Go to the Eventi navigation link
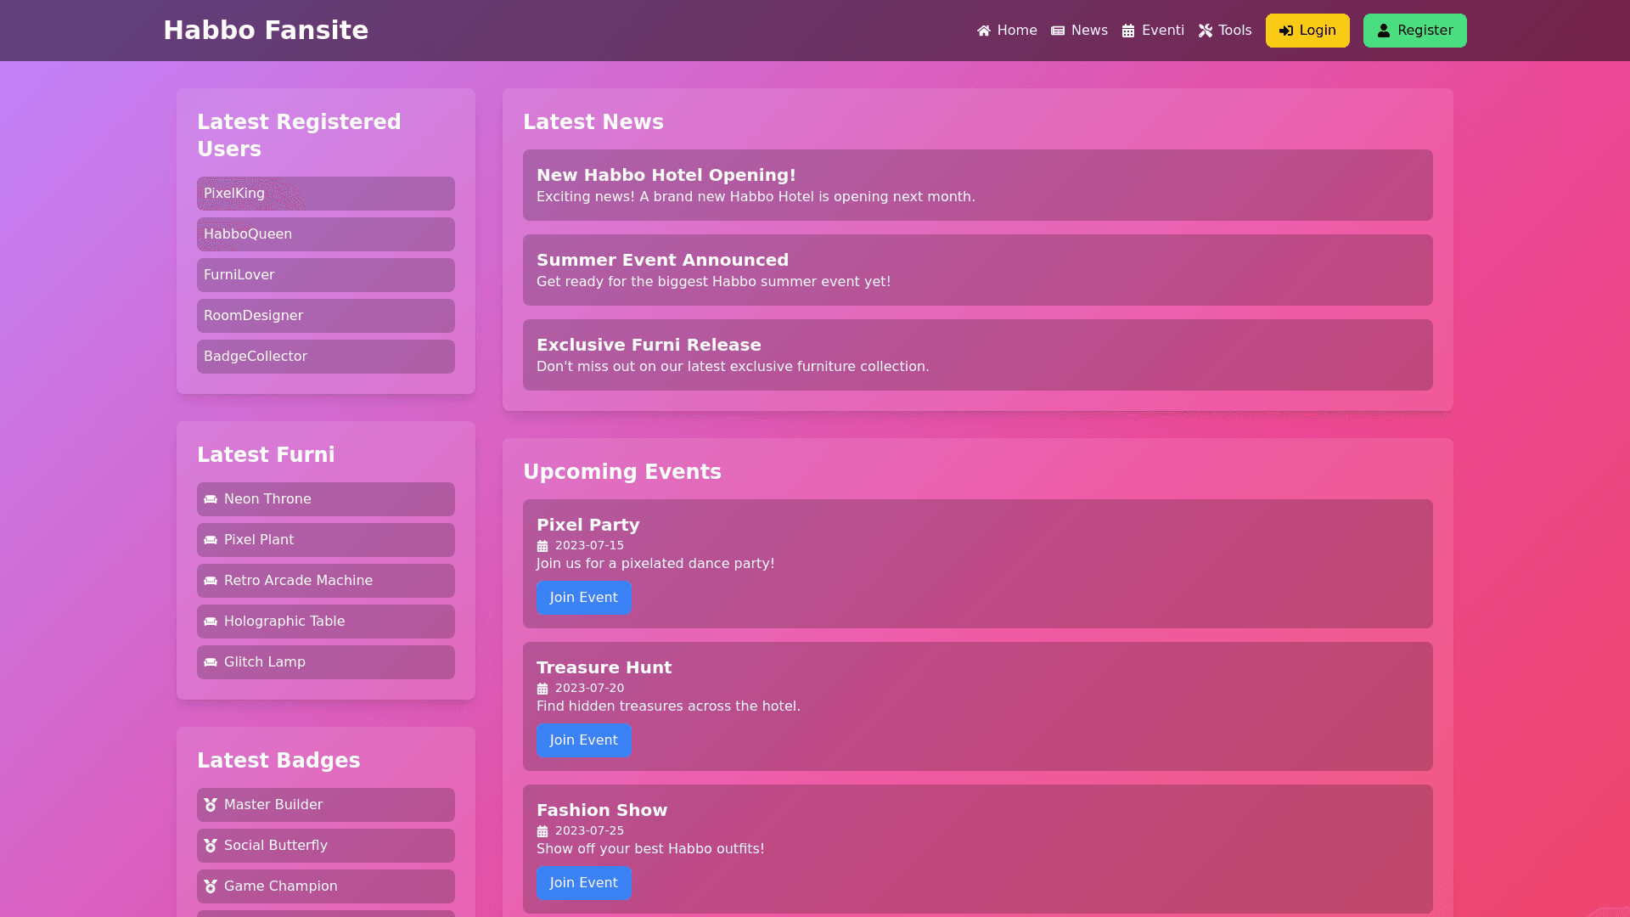The width and height of the screenshot is (1630, 917). pyautogui.click(x=1153, y=31)
